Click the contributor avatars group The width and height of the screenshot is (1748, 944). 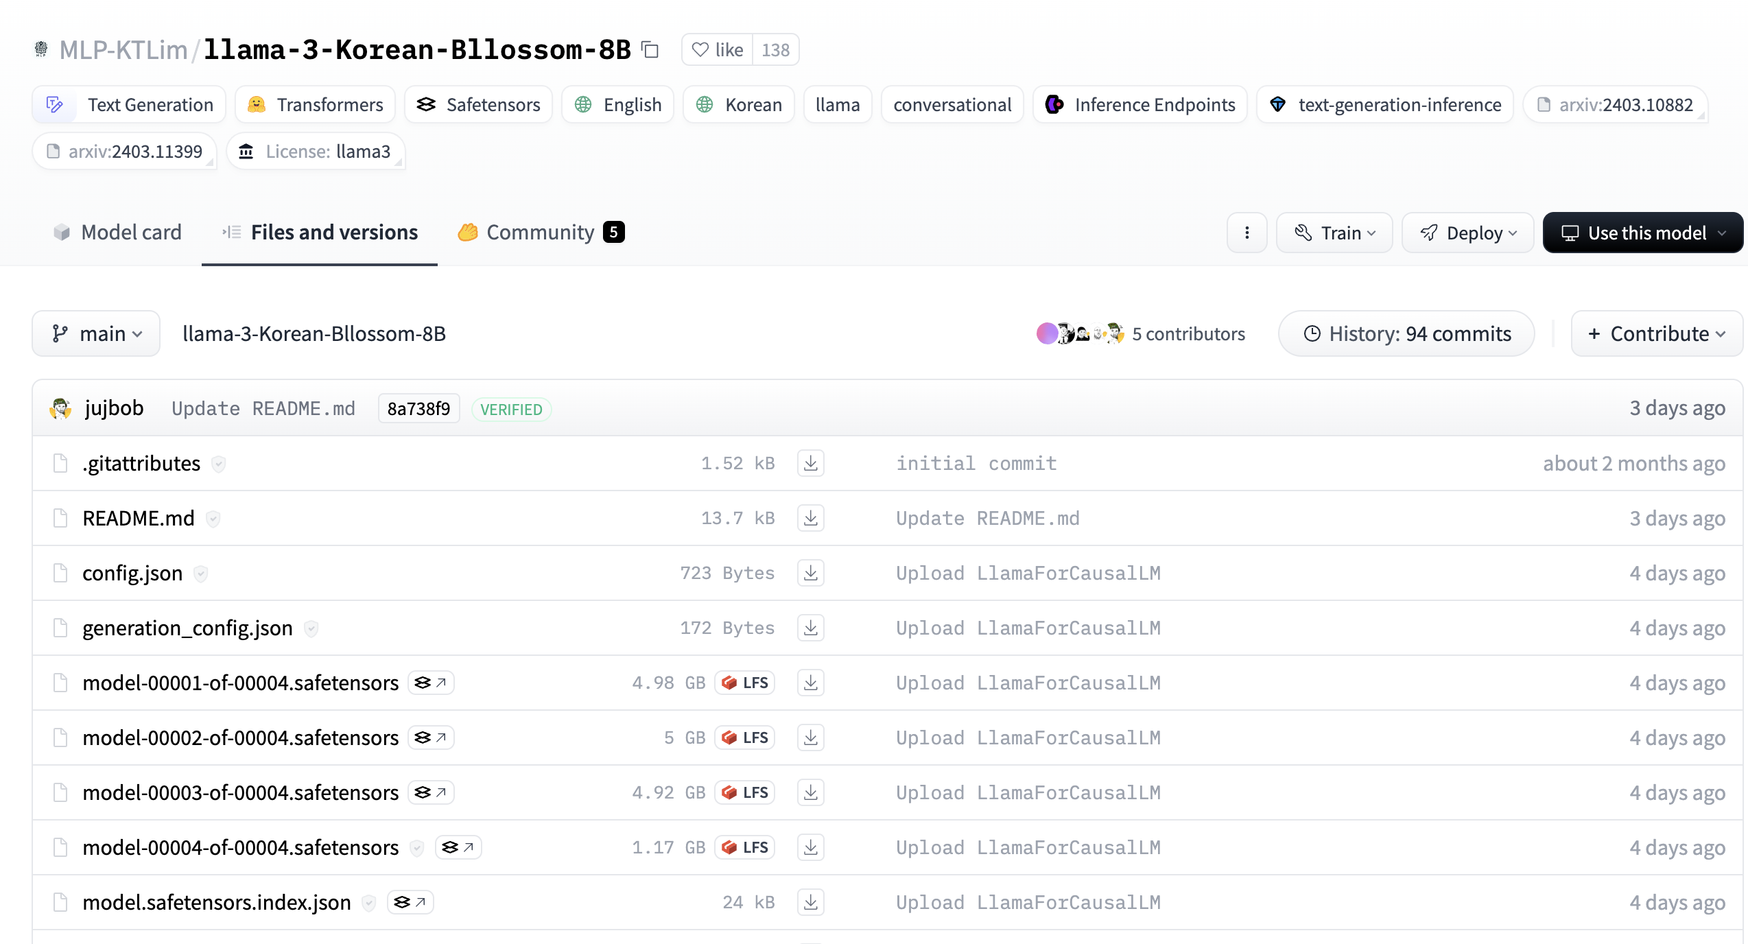[1080, 334]
